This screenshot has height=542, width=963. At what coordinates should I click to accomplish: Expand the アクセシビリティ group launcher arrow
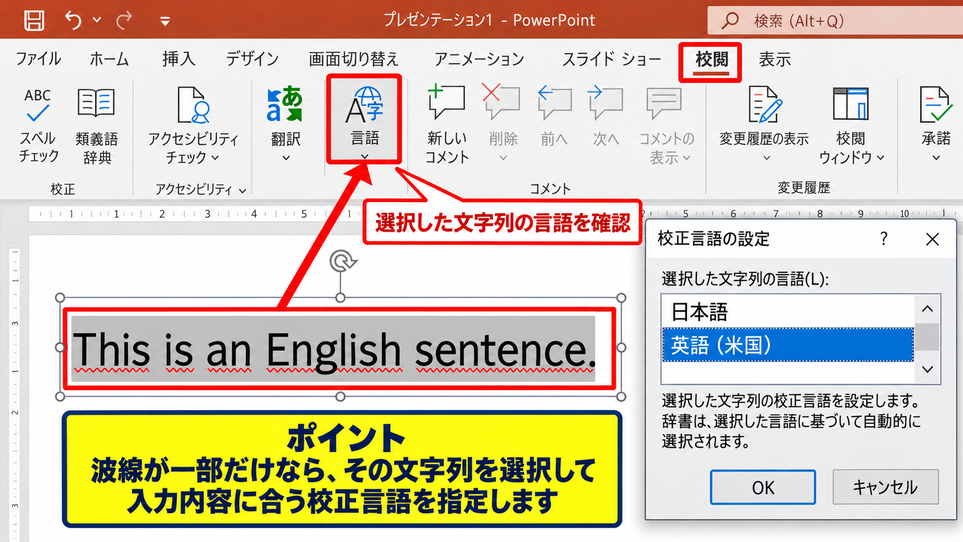tap(242, 191)
